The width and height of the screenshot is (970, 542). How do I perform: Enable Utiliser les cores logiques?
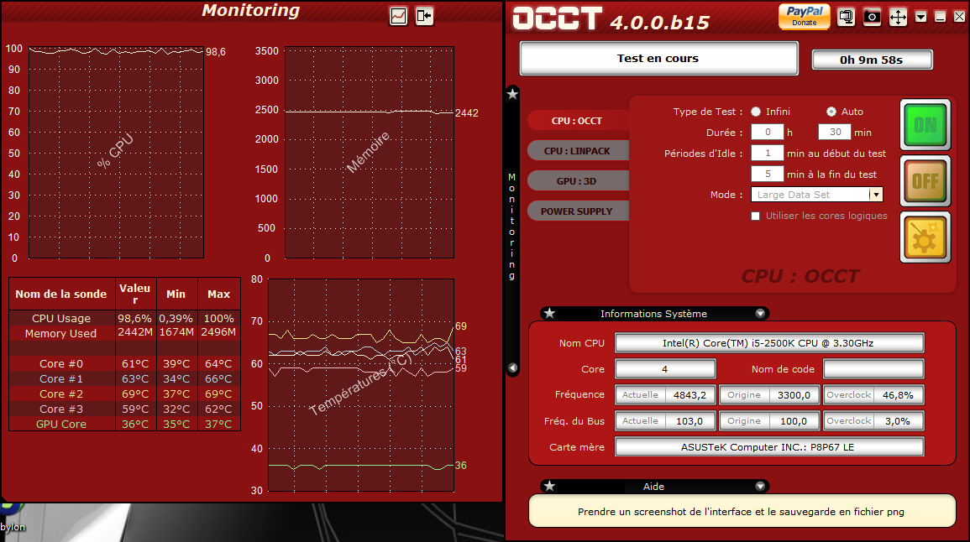(x=756, y=216)
